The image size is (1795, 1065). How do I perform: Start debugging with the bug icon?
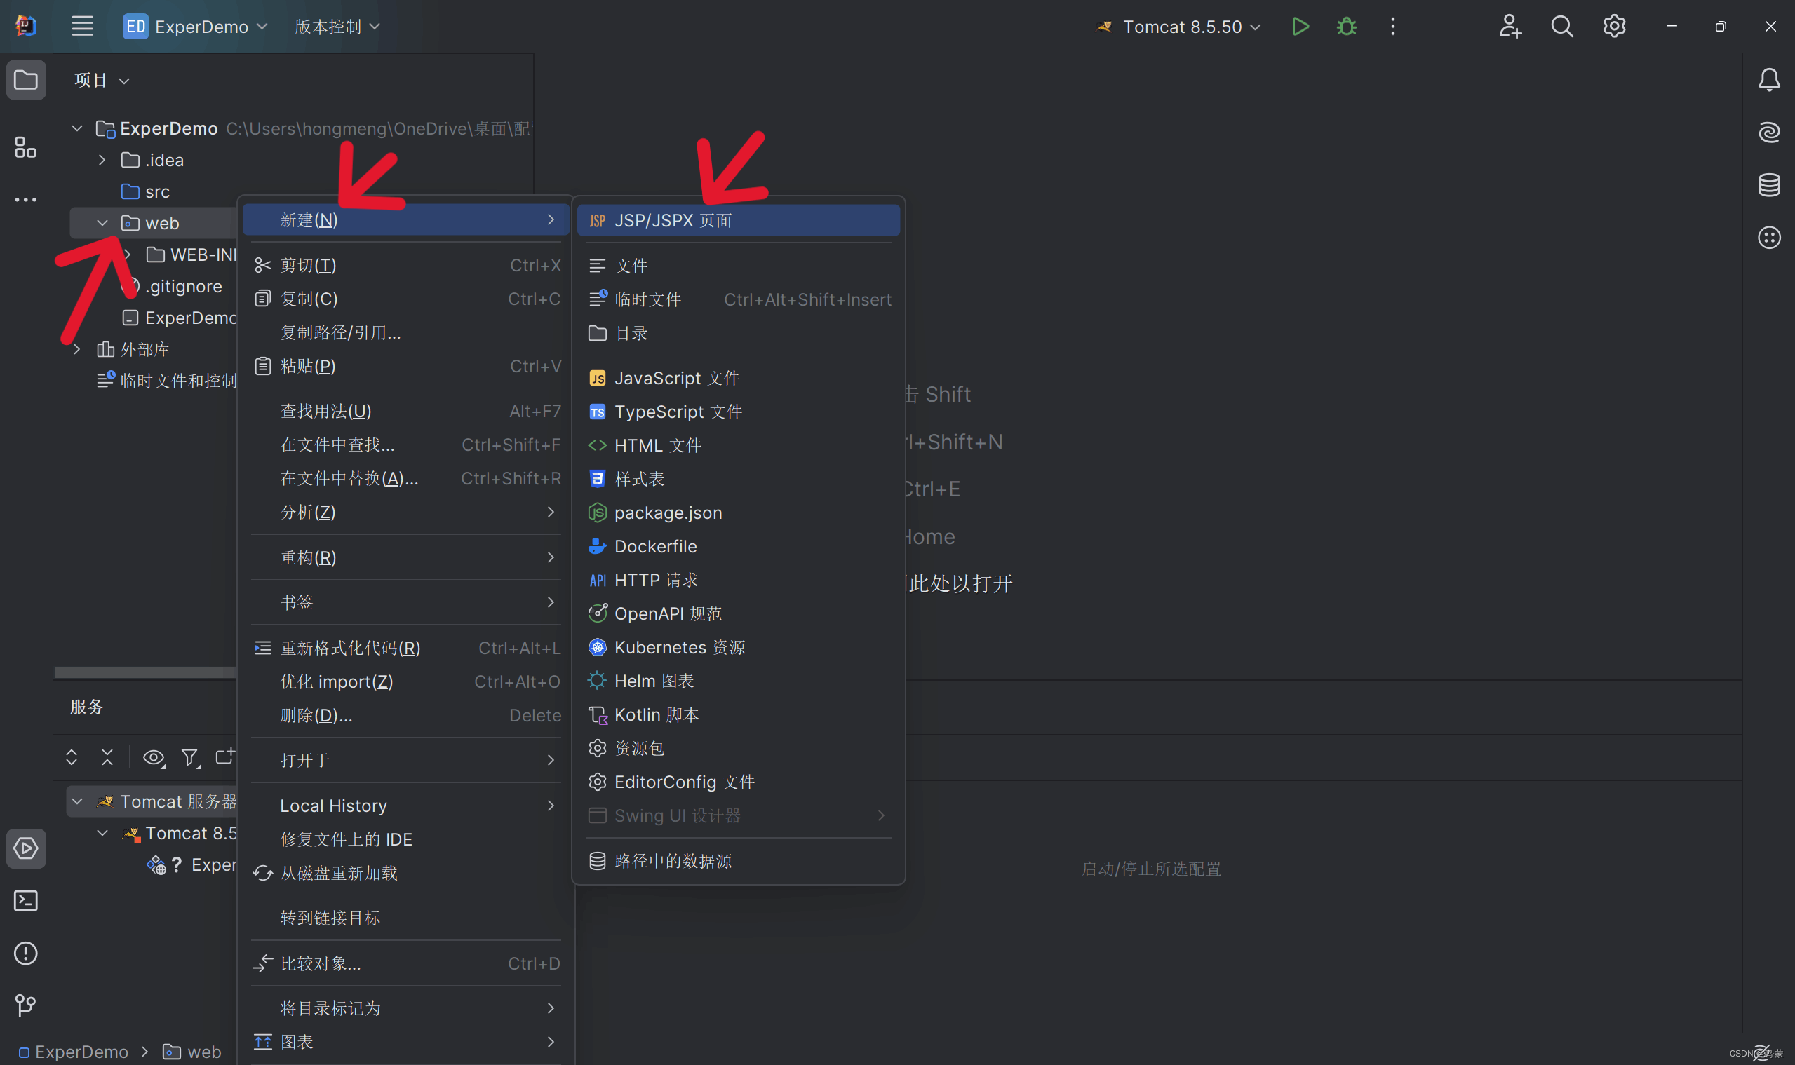(1346, 27)
